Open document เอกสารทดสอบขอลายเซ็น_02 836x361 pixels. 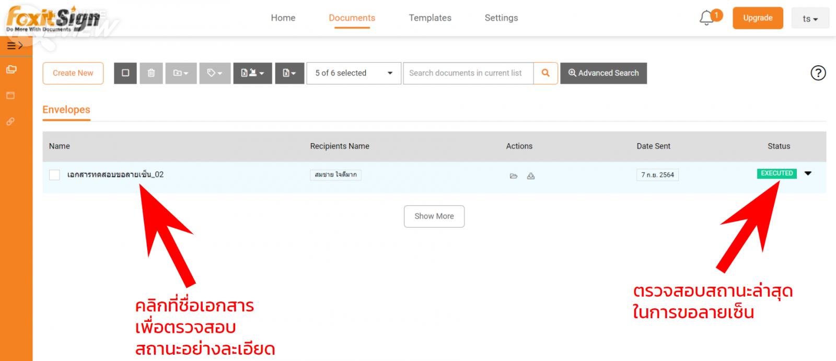click(x=115, y=174)
